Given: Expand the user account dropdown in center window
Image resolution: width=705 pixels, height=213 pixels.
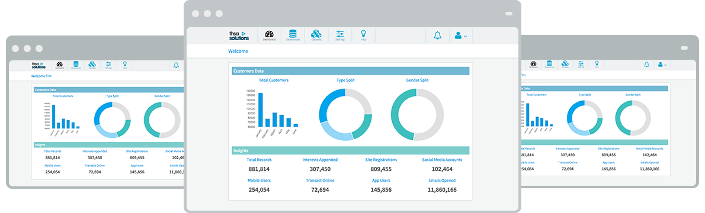Looking at the screenshot, I should [x=461, y=35].
